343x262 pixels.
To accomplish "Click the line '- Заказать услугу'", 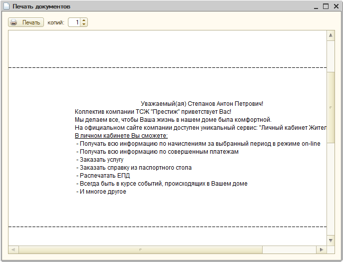I will coord(100,160).
